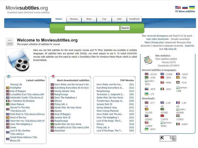Open Kaante subtitle link
Viewport: 198px width, 148px height.
coord(58,111)
